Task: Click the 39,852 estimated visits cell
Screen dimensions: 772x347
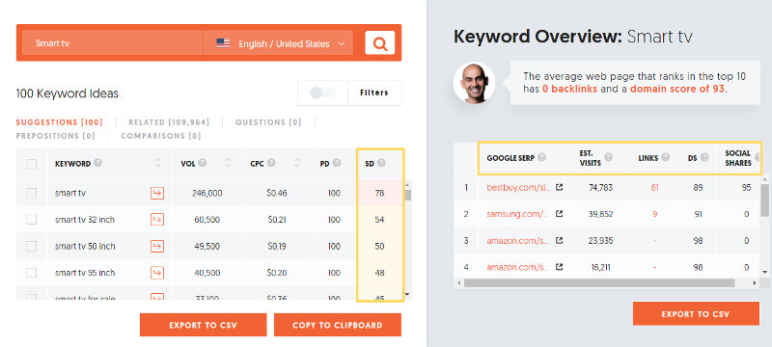Action: [600, 214]
